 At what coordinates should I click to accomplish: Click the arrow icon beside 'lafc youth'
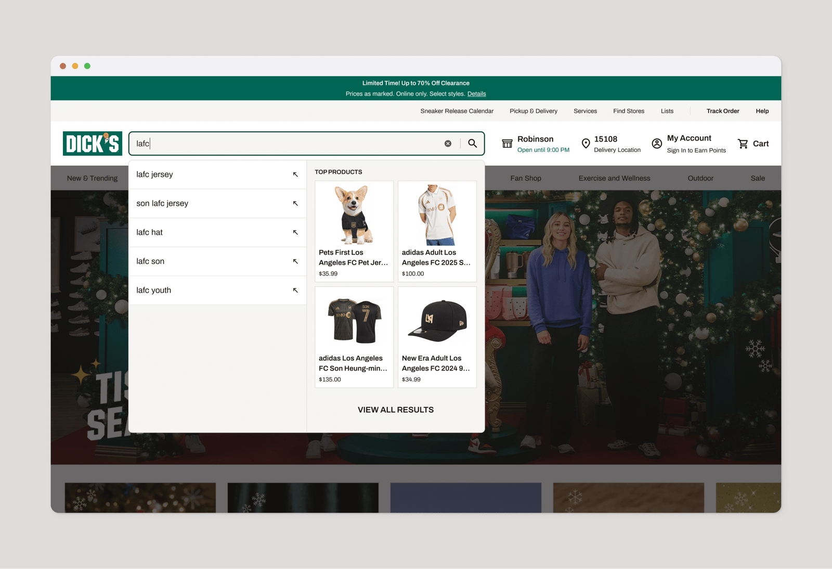295,290
